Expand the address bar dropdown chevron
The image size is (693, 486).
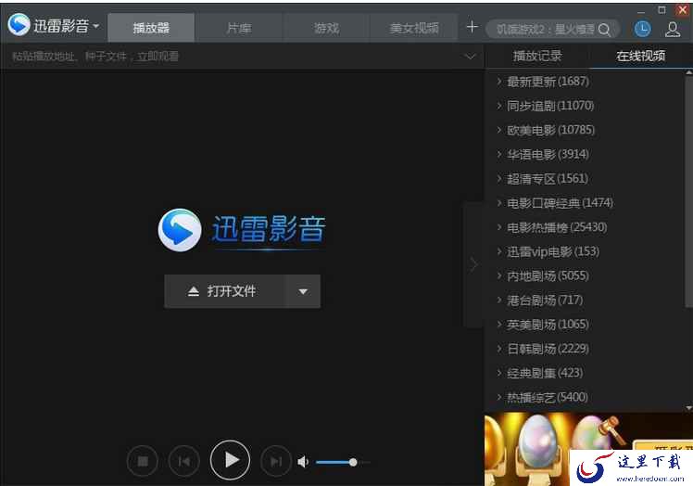[471, 57]
